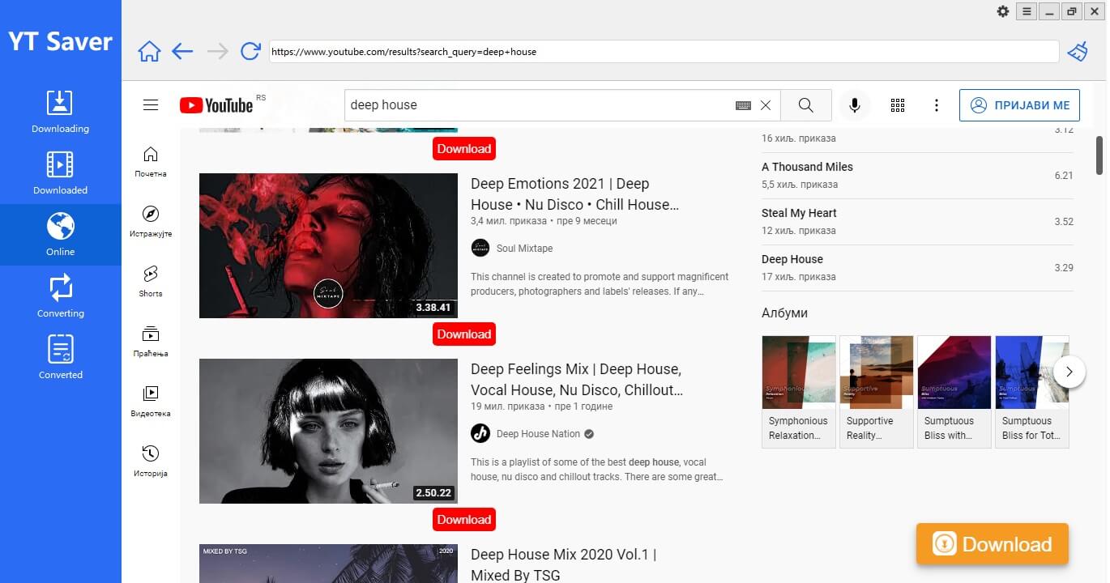The height and width of the screenshot is (583, 1110).
Task: Open Deep House Mix 2020 thumbnail
Action: click(x=328, y=564)
